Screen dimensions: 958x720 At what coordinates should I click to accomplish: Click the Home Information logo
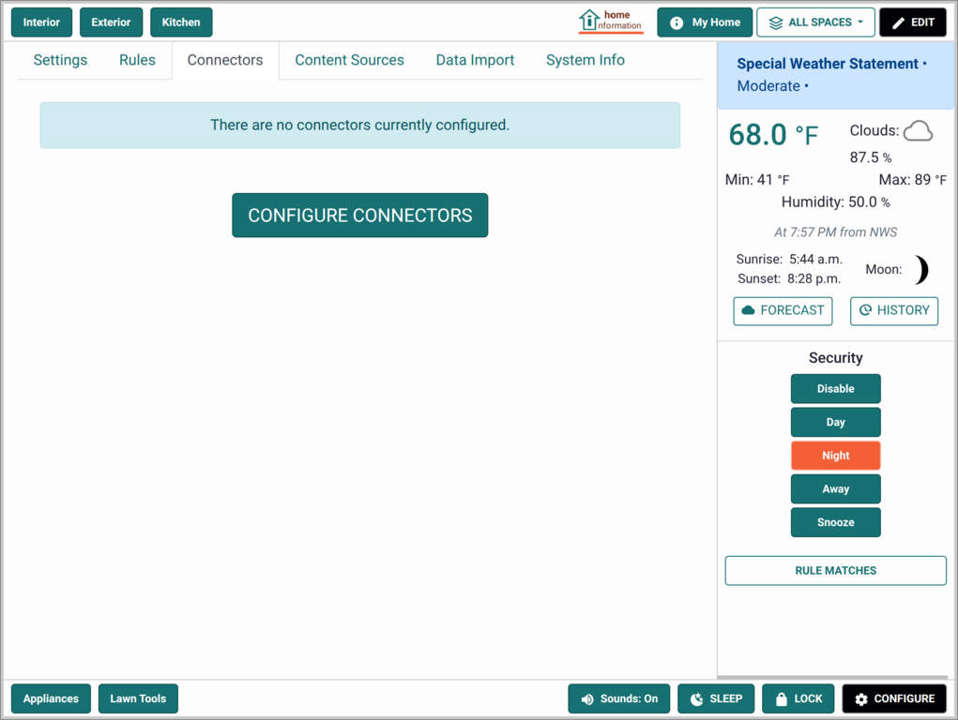(x=610, y=22)
